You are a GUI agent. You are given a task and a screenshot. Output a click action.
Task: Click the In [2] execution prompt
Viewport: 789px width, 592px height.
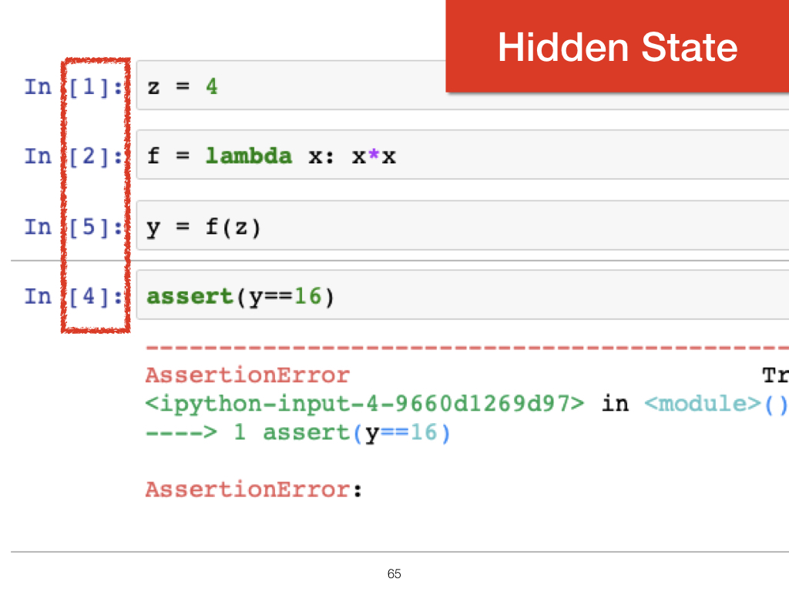(72, 156)
